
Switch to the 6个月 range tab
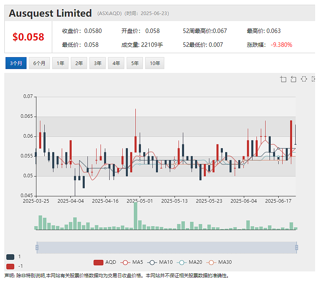pyautogui.click(x=39, y=63)
